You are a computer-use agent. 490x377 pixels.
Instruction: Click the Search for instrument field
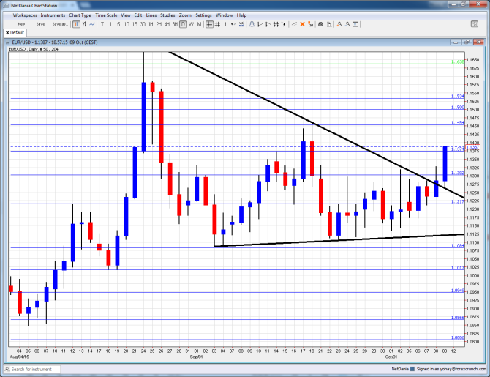(32, 370)
